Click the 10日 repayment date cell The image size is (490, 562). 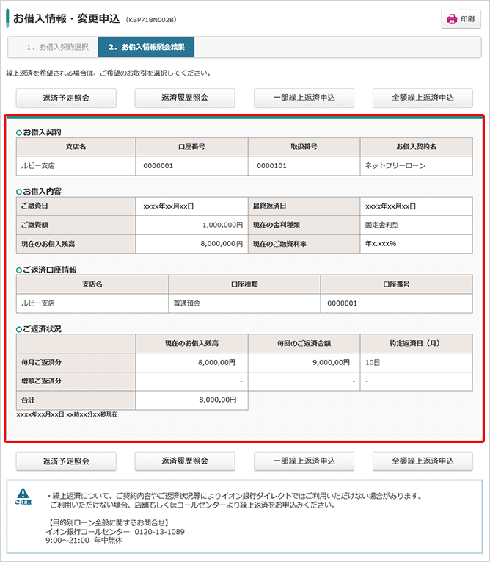416,362
